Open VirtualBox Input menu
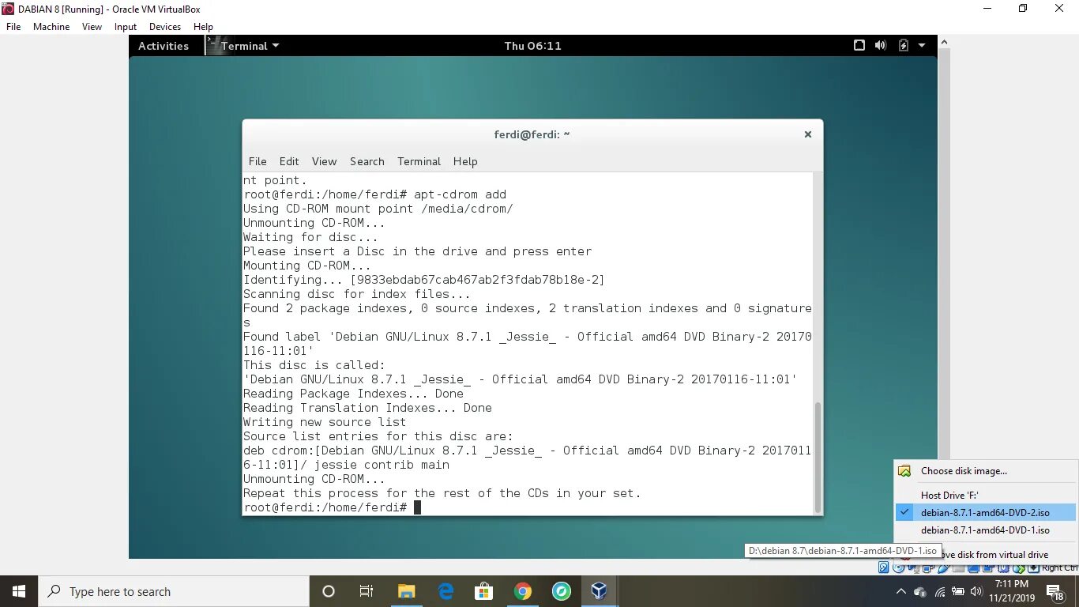 126,26
